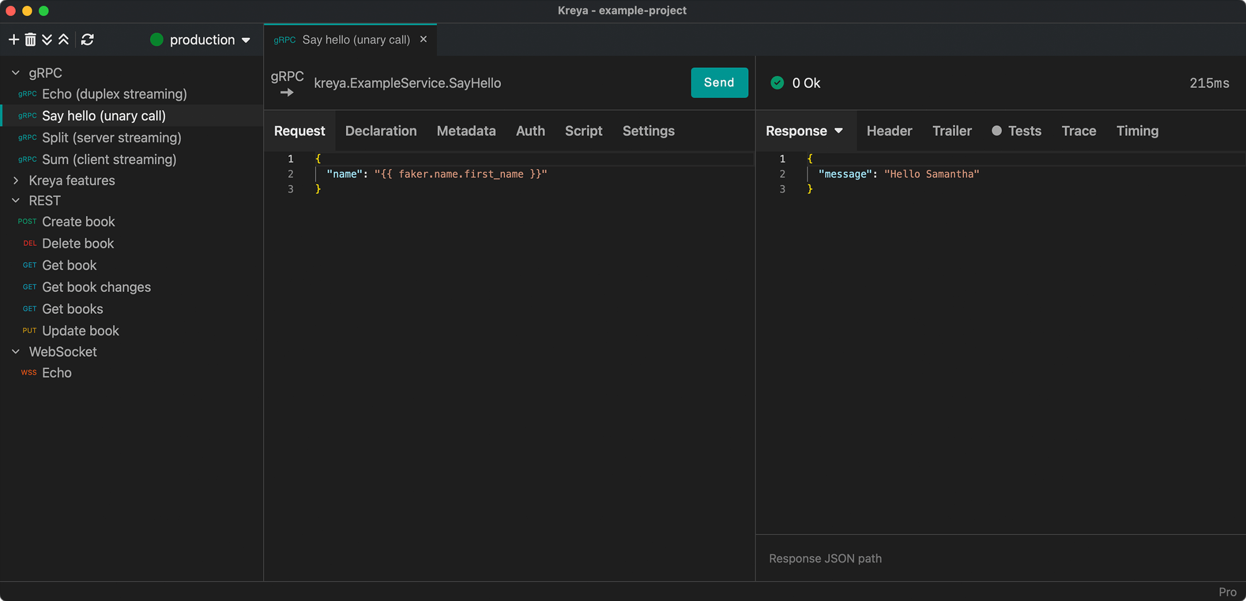Toggle the Tests radio button
This screenshot has height=601, width=1246.
click(996, 131)
